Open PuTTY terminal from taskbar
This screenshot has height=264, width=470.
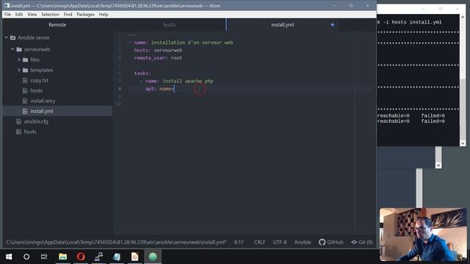coord(98,257)
